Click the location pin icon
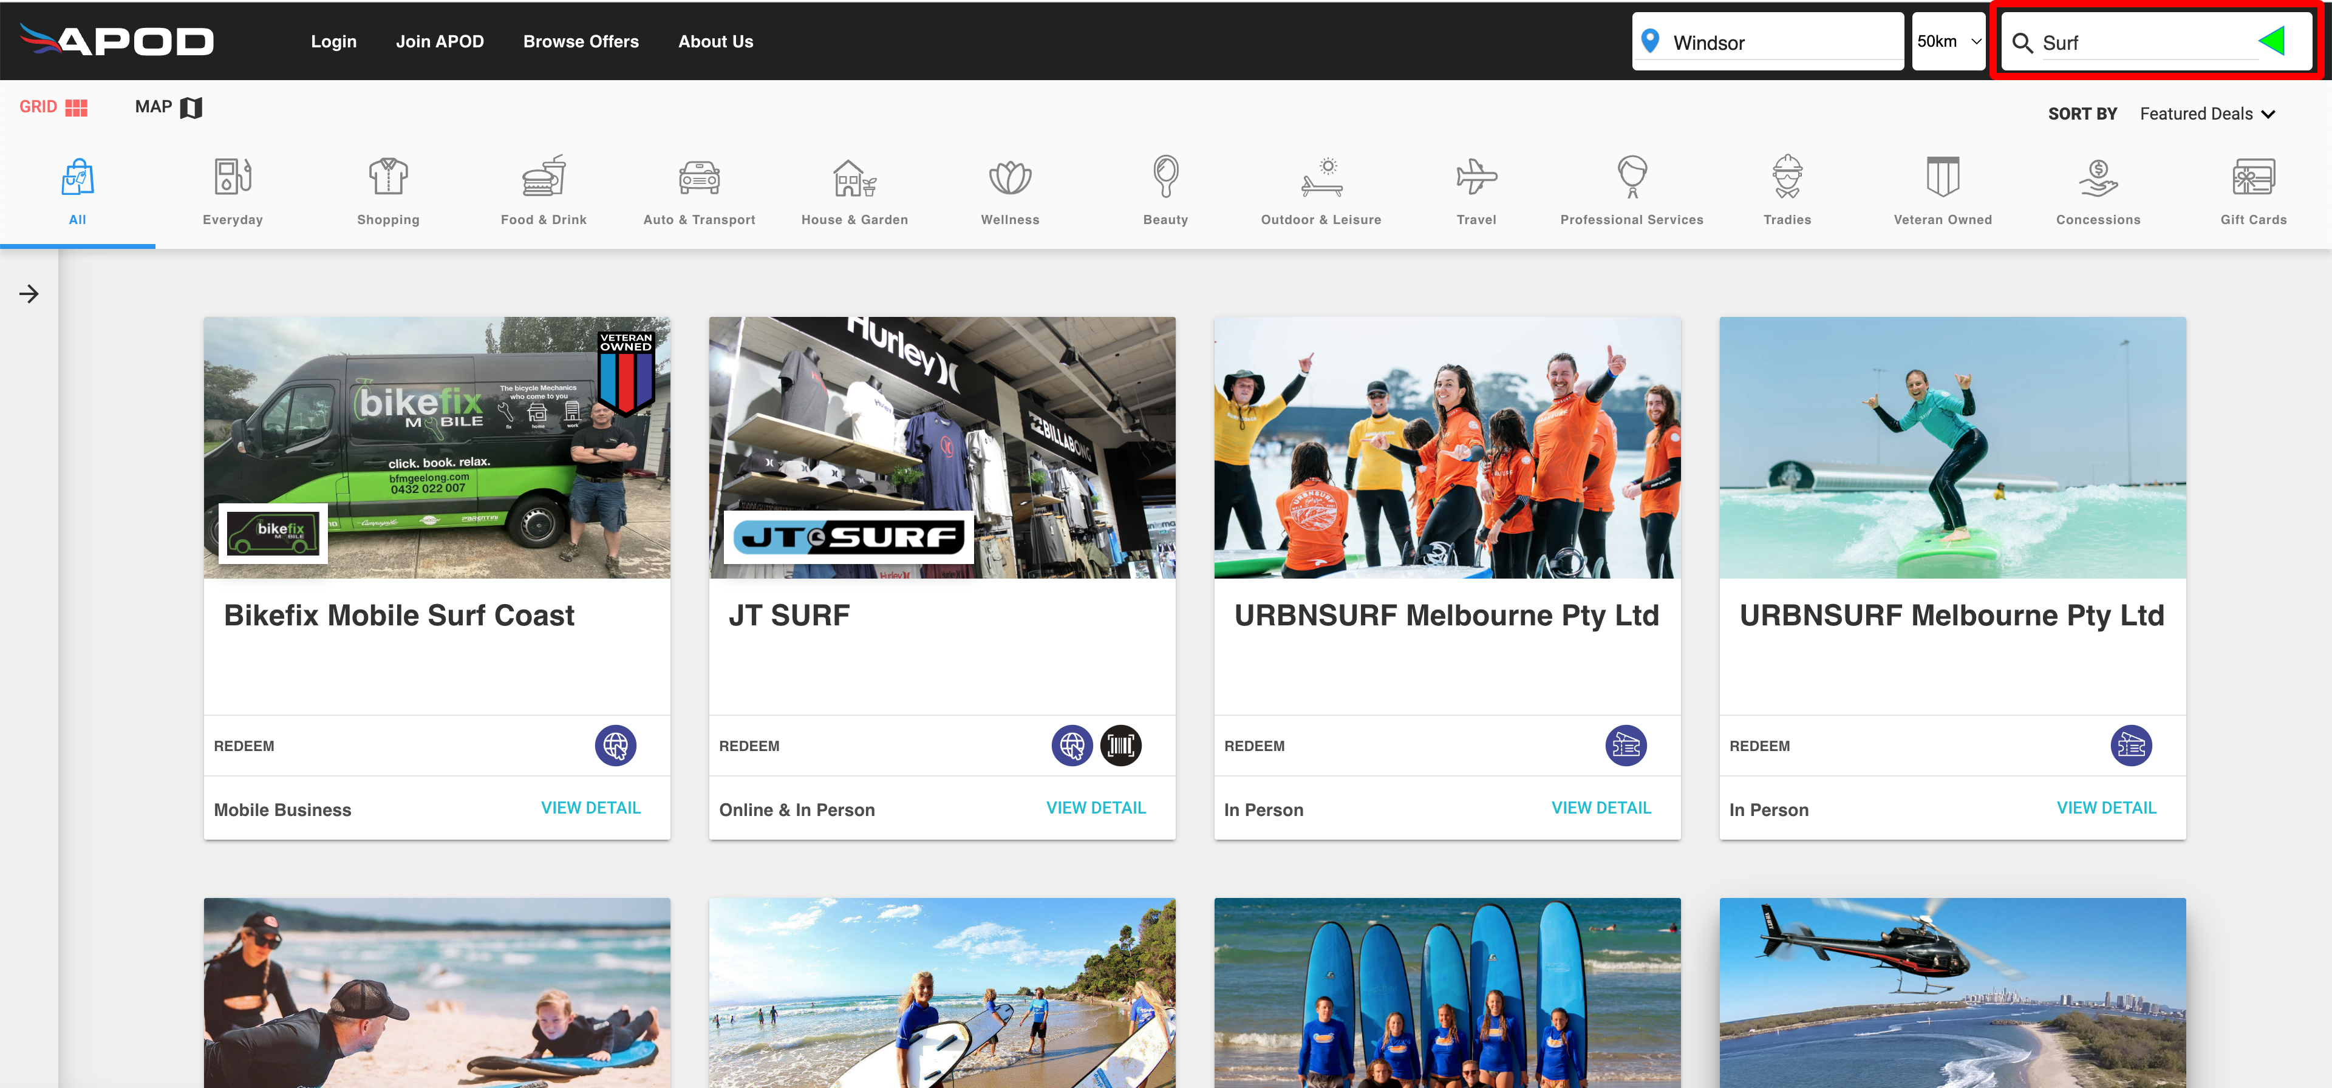Image resolution: width=2332 pixels, height=1088 pixels. (x=1649, y=41)
